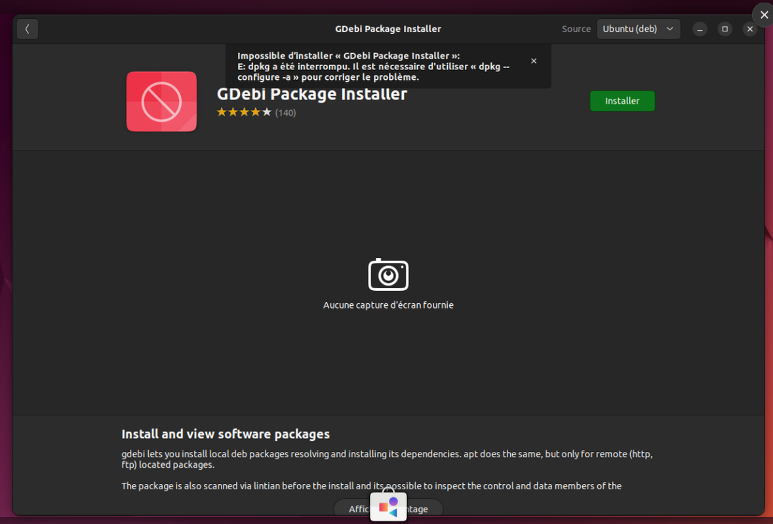This screenshot has height=524, width=773.
Task: Click the gdebi description paragraph about local deb packages
Action: pos(387,459)
